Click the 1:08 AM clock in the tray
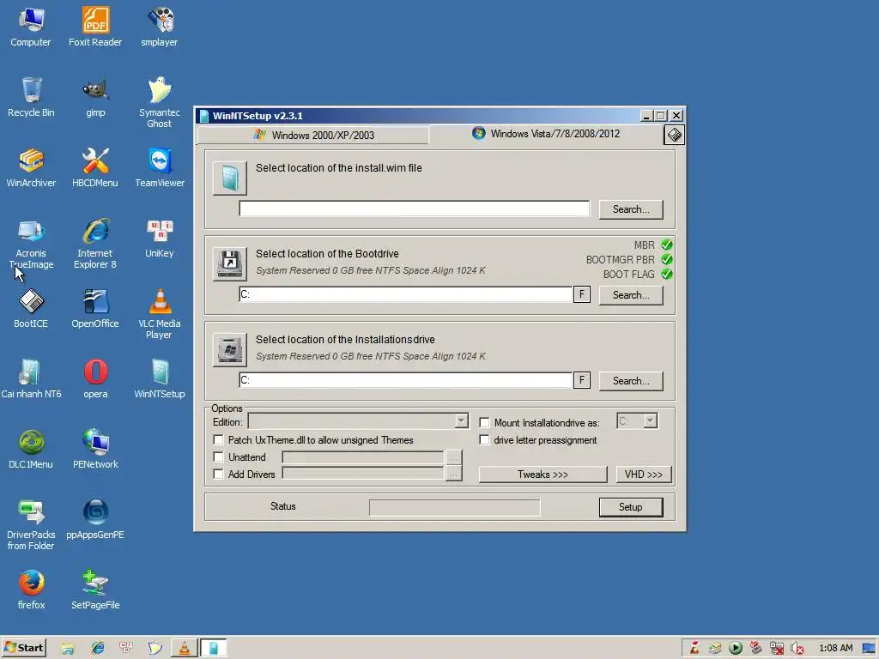The width and height of the screenshot is (879, 659). click(x=836, y=648)
